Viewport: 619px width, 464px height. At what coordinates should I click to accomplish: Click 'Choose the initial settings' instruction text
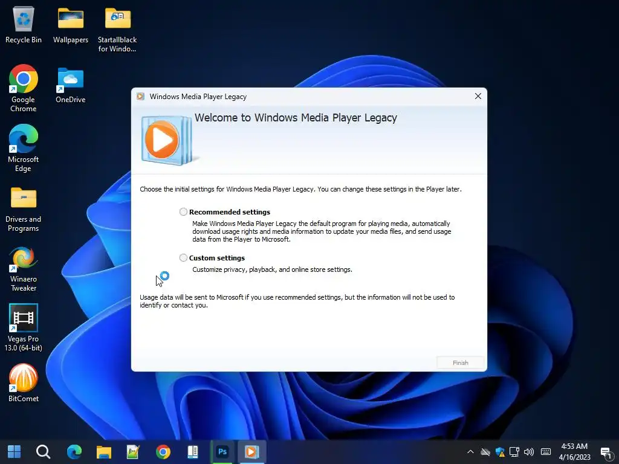tap(300, 189)
